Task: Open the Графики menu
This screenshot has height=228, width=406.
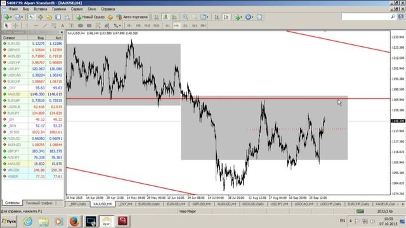Action: tap(59, 9)
